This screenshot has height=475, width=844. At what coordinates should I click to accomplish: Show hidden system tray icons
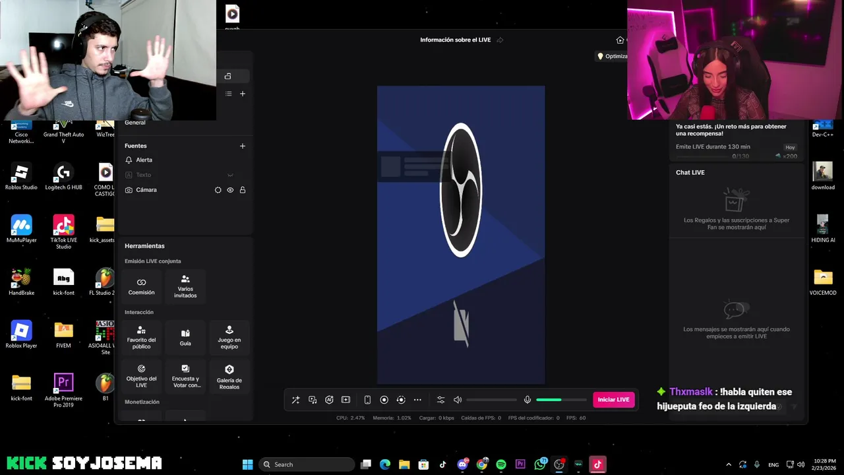click(x=729, y=464)
